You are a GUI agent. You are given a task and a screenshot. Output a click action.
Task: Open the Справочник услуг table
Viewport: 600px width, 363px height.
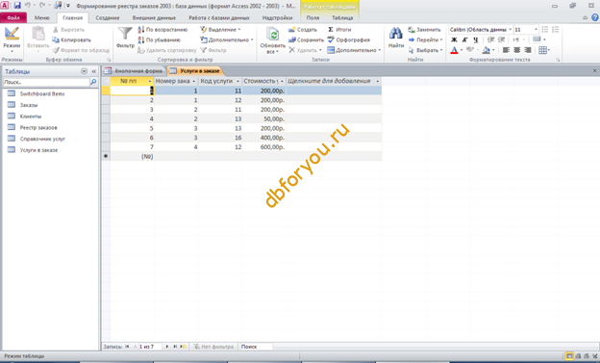coord(42,139)
